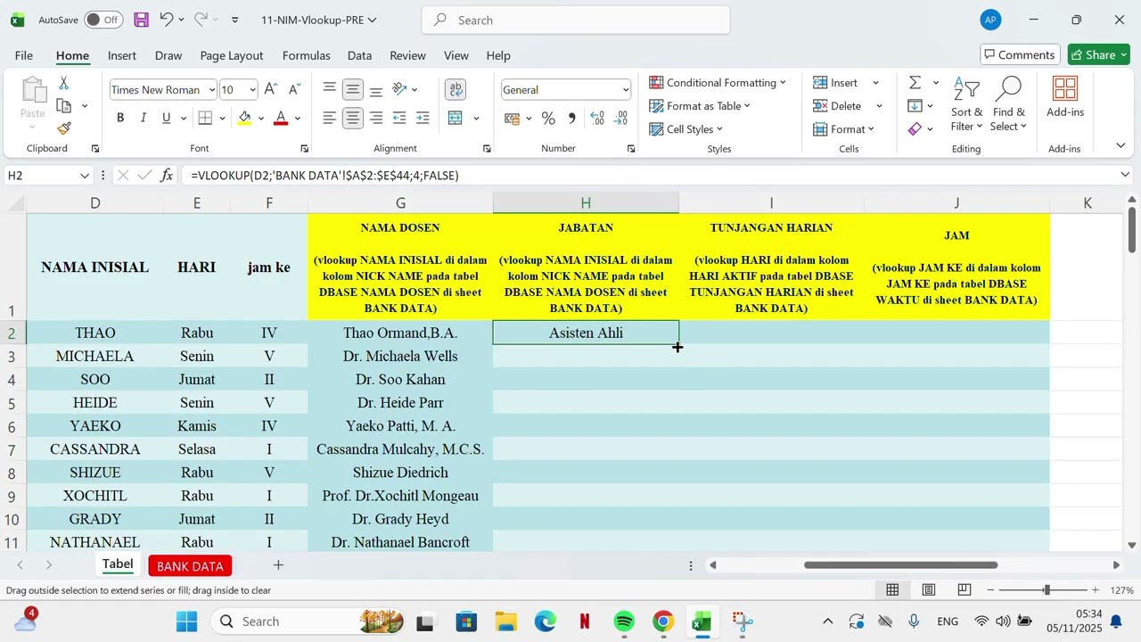Toggle Middle Align vertical alignment
The width and height of the screenshot is (1141, 642).
coord(353,89)
